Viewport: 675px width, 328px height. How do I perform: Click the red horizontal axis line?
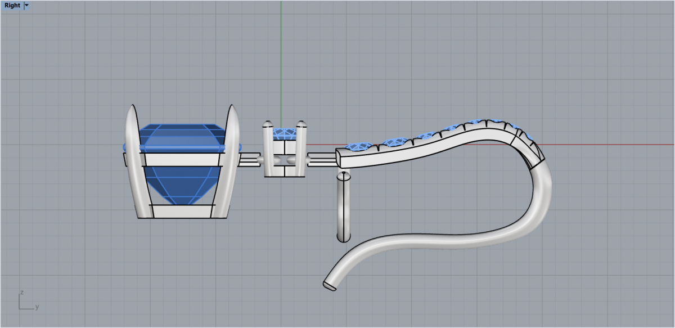click(591, 144)
